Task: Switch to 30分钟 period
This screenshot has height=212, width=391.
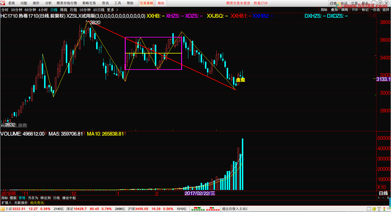Action: pyautogui.click(x=16, y=10)
